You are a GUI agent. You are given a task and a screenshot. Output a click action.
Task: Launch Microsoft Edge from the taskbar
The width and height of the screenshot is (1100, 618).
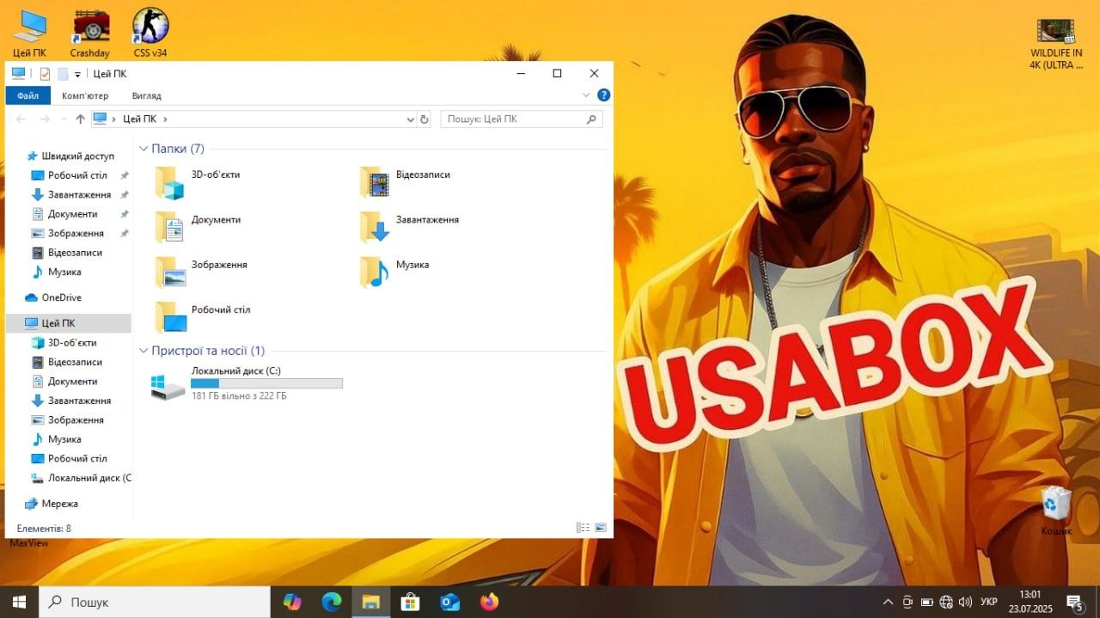point(332,602)
